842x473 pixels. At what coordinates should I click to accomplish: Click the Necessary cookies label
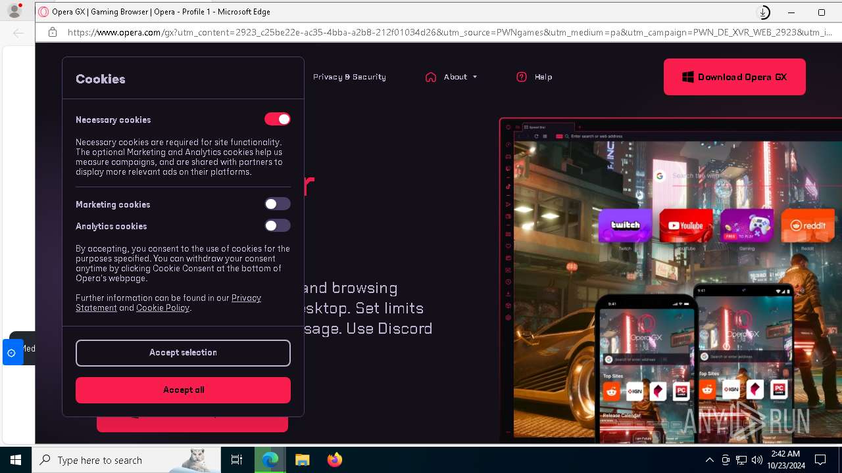click(x=113, y=120)
